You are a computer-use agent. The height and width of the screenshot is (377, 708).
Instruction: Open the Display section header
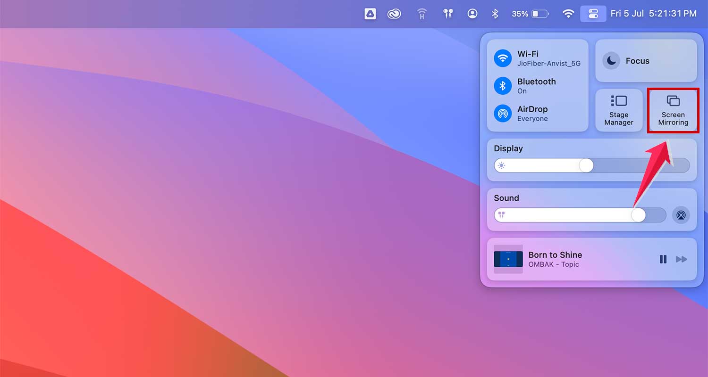point(508,148)
